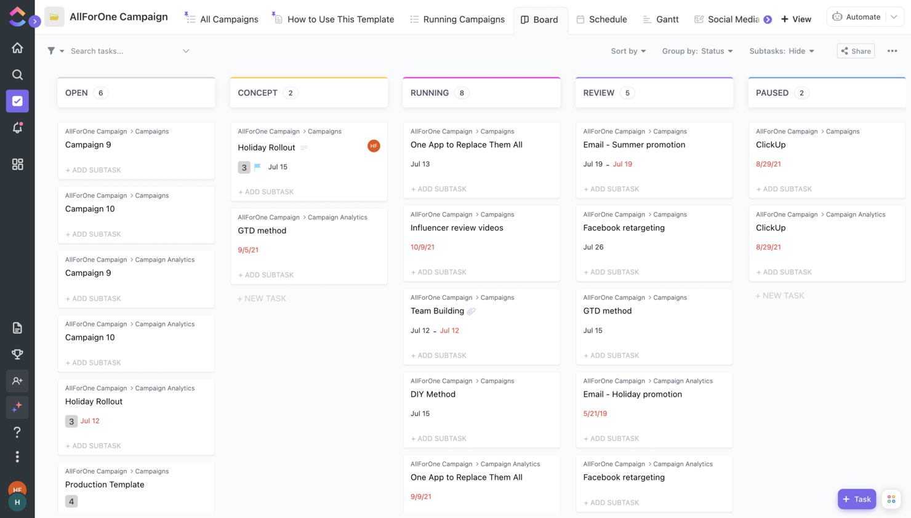911x518 pixels.
Task: Click the REVIEW column header
Action: pos(654,93)
